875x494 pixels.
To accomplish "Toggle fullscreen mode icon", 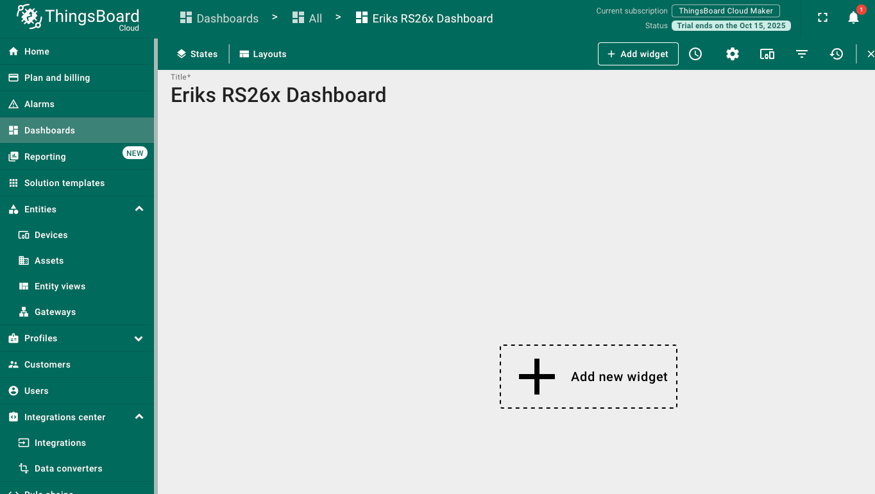I will pyautogui.click(x=822, y=18).
